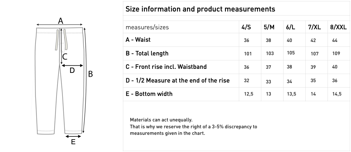
Task: Click the letter E bottom width label
Action: [x=73, y=142]
